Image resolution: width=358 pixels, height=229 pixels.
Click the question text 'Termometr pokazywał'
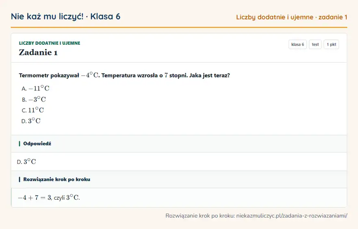pos(49,75)
